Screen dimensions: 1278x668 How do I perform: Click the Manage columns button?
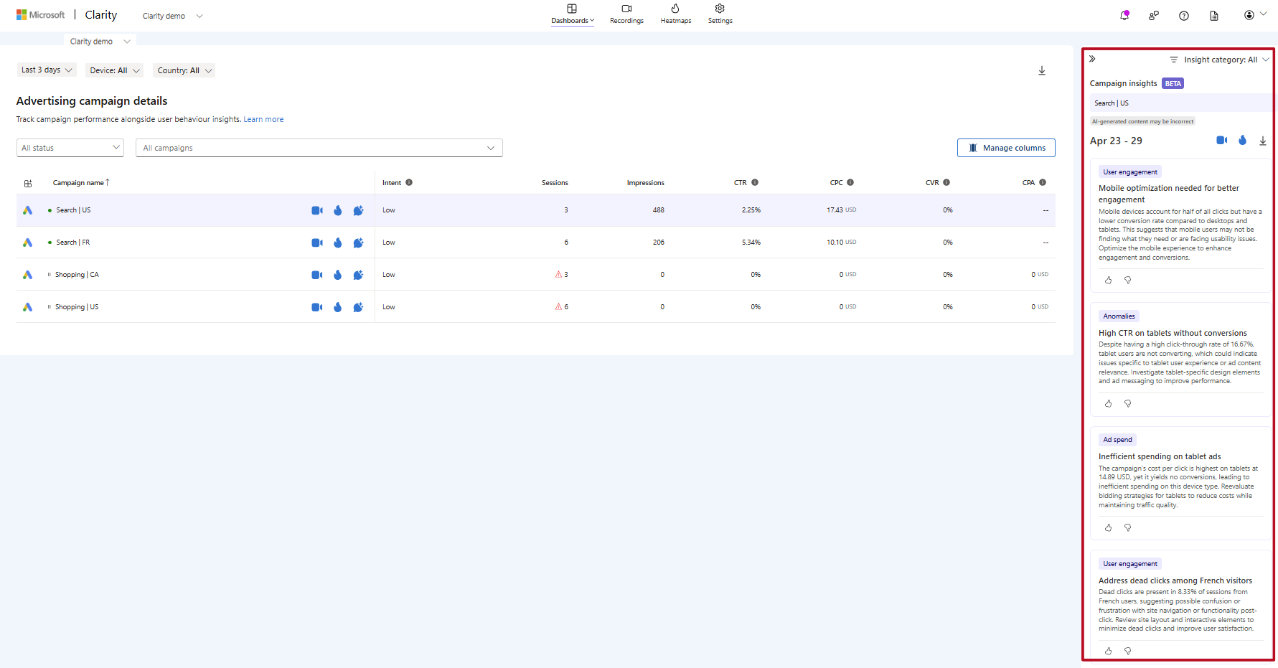1006,148
